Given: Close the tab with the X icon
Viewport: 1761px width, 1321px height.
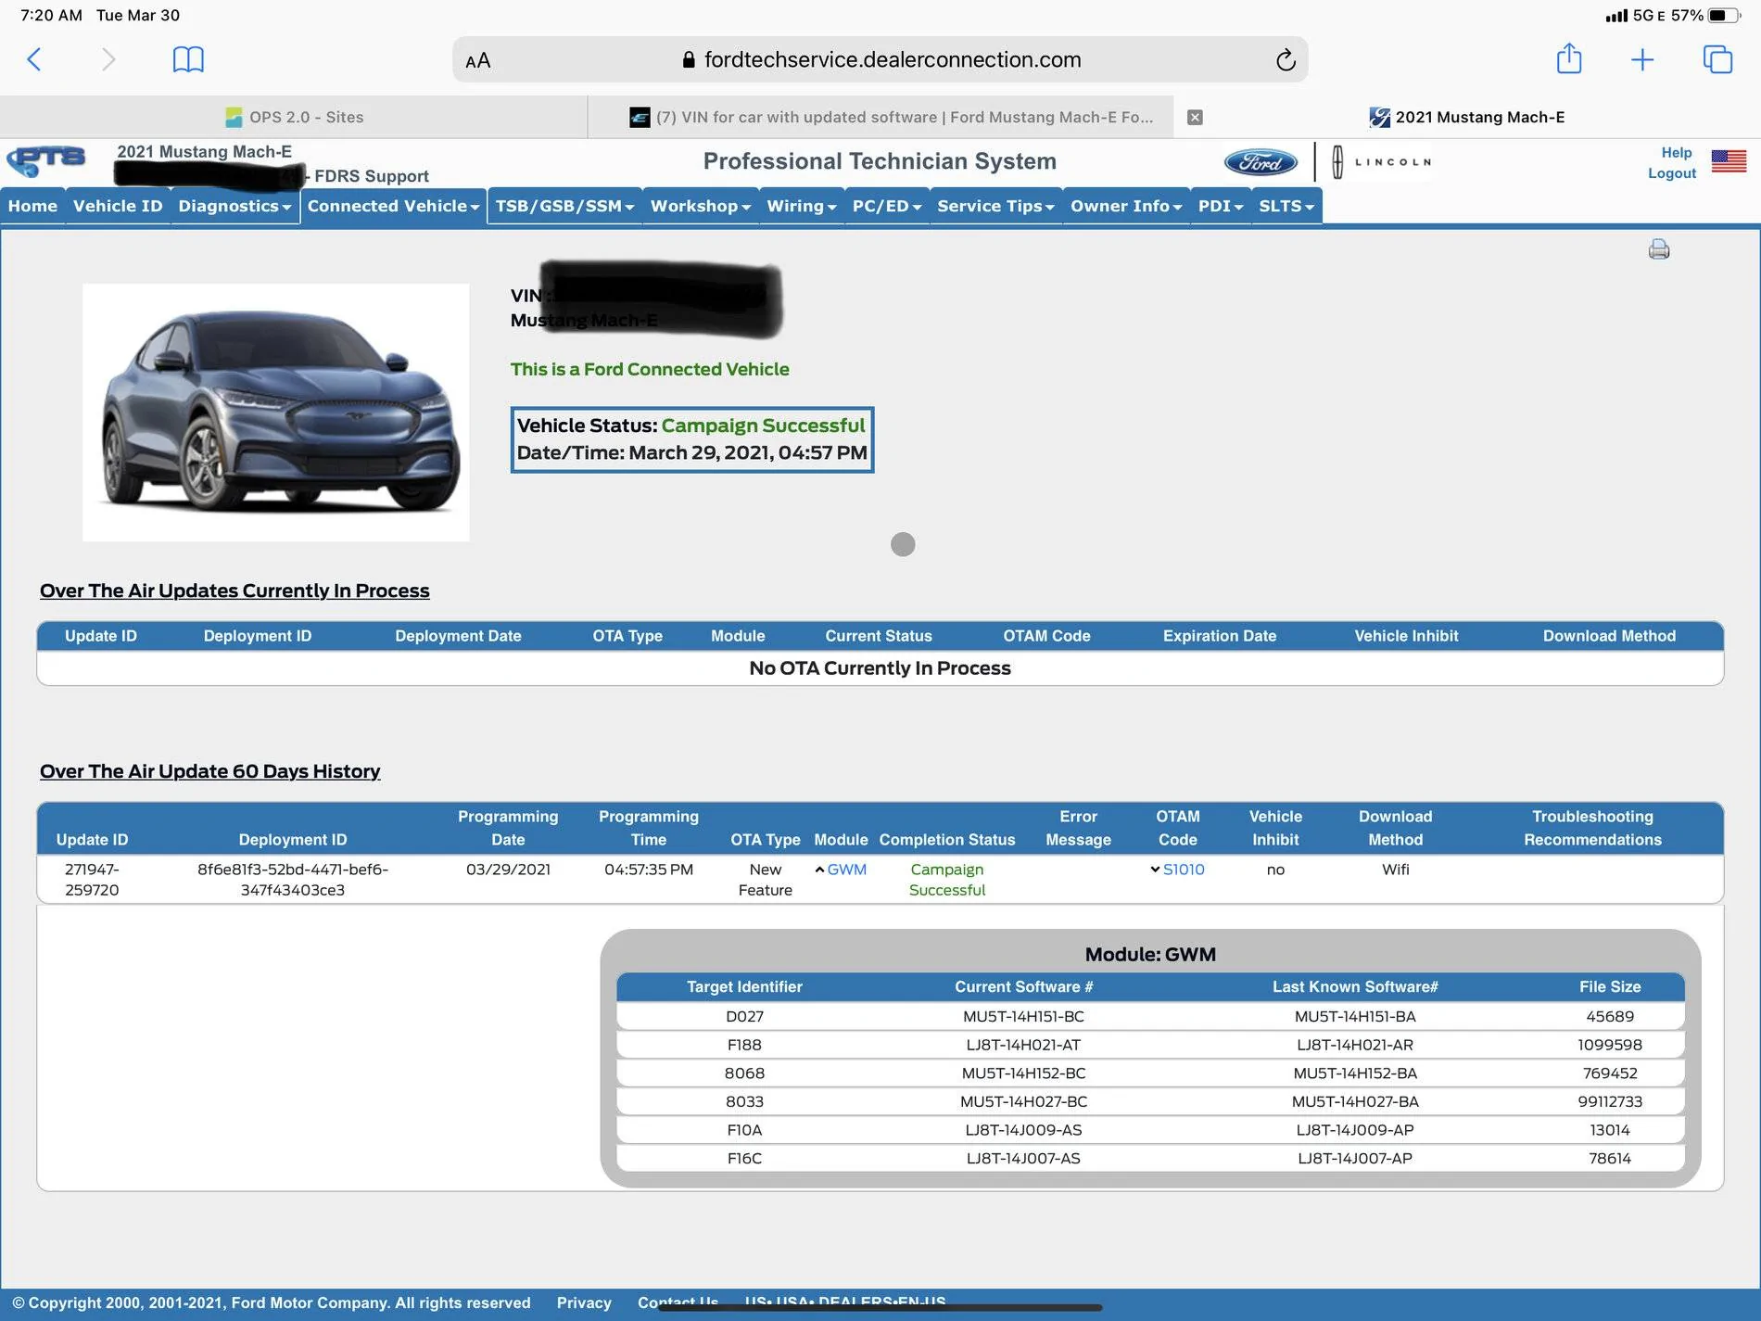Looking at the screenshot, I should tap(1196, 117).
